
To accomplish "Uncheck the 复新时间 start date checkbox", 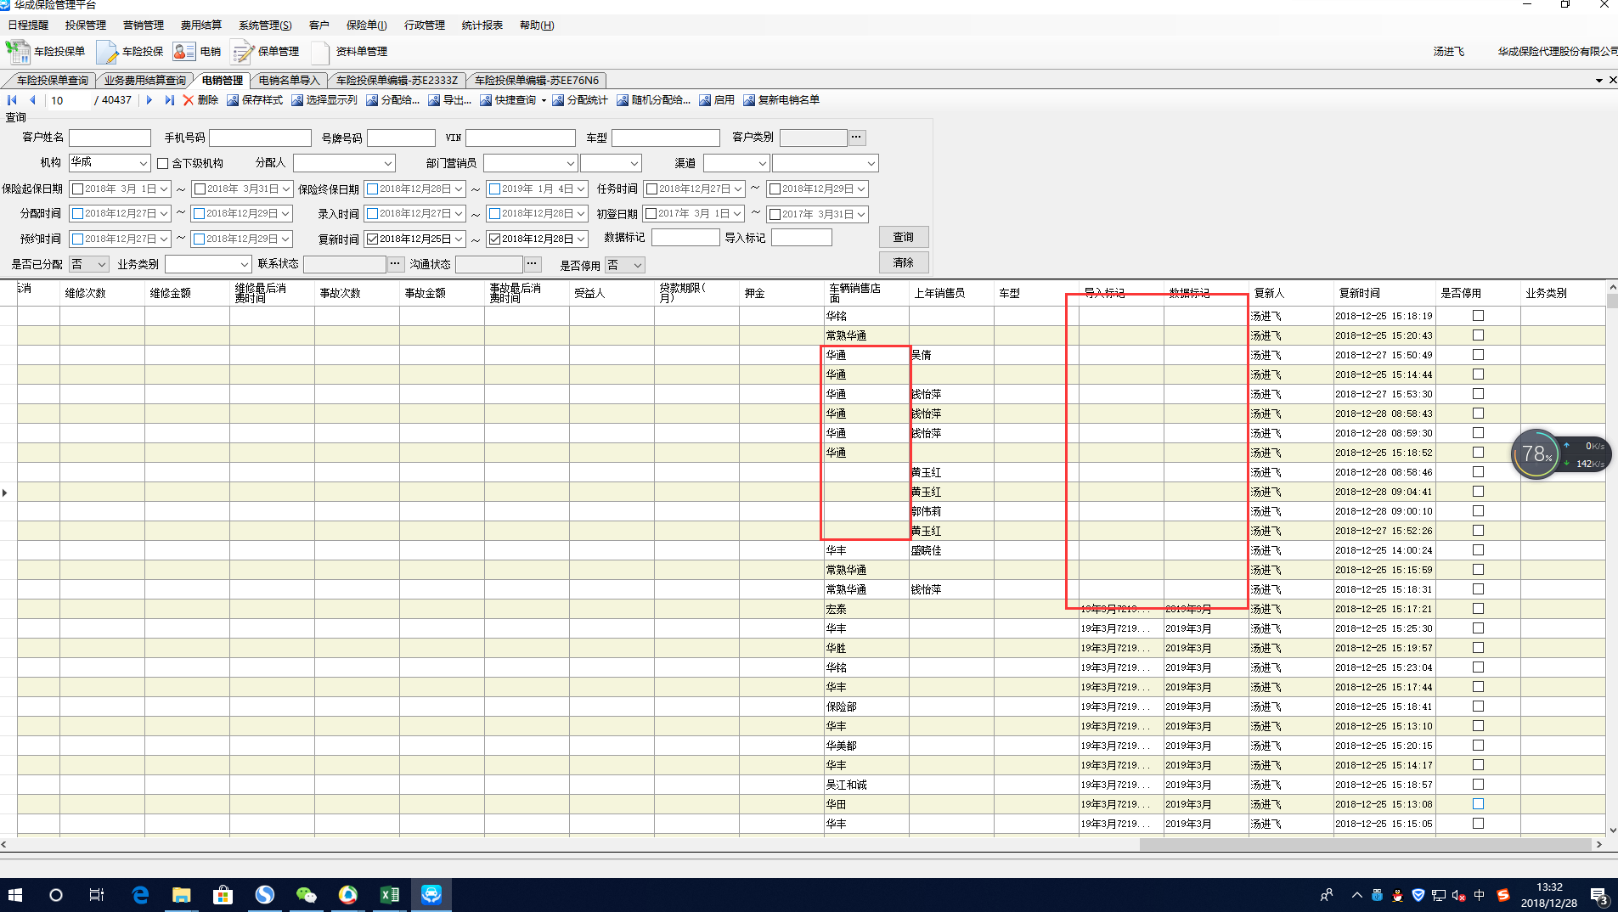I will [372, 239].
